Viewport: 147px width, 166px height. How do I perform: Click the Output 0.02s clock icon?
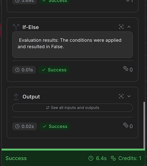click(17, 126)
